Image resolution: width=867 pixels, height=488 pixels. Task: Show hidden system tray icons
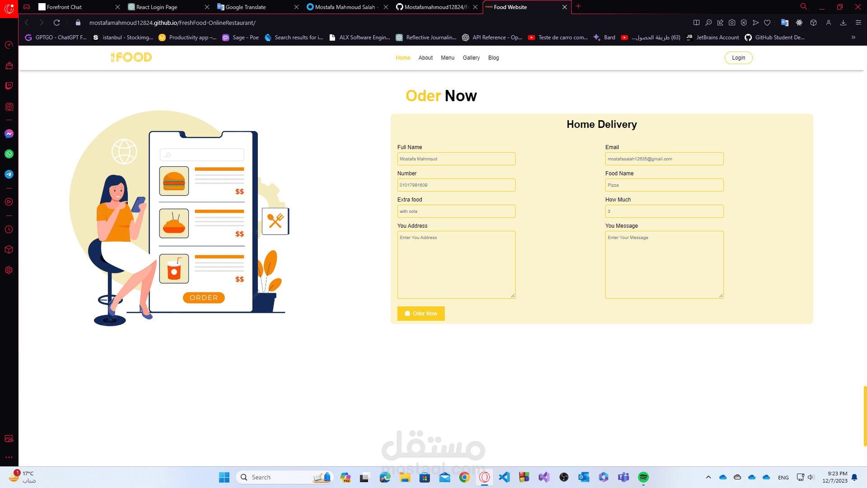tap(709, 477)
